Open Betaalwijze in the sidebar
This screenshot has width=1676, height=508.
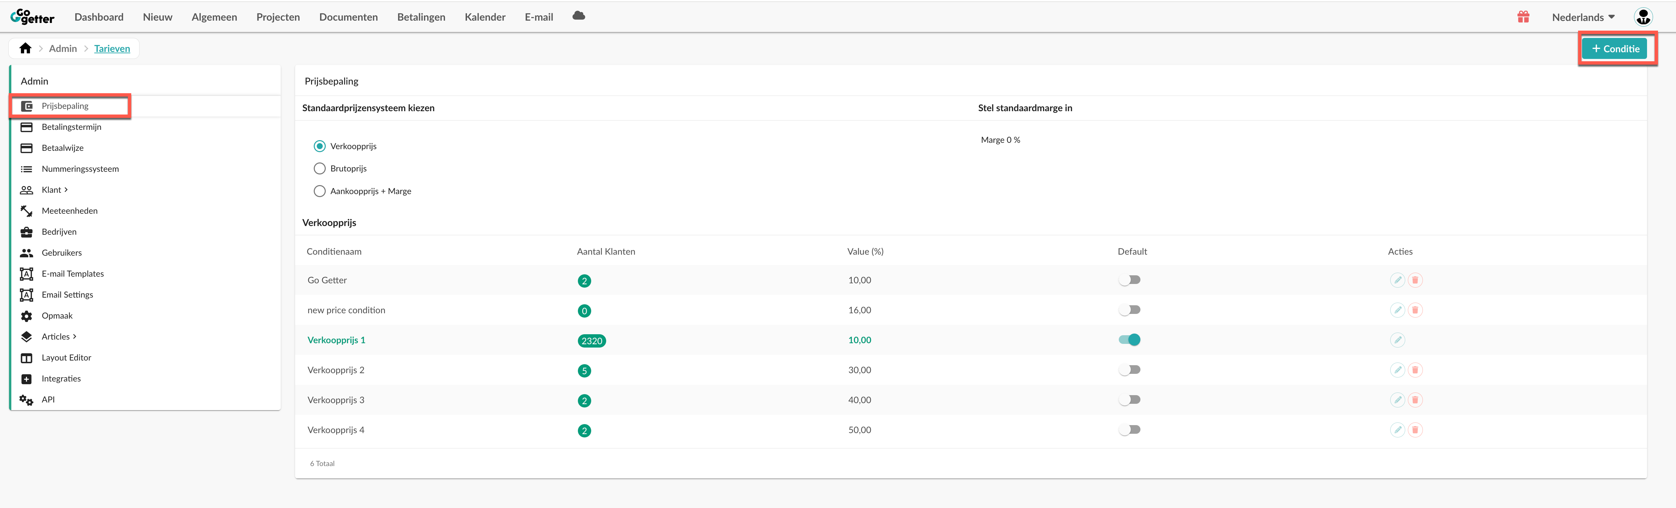click(x=63, y=148)
